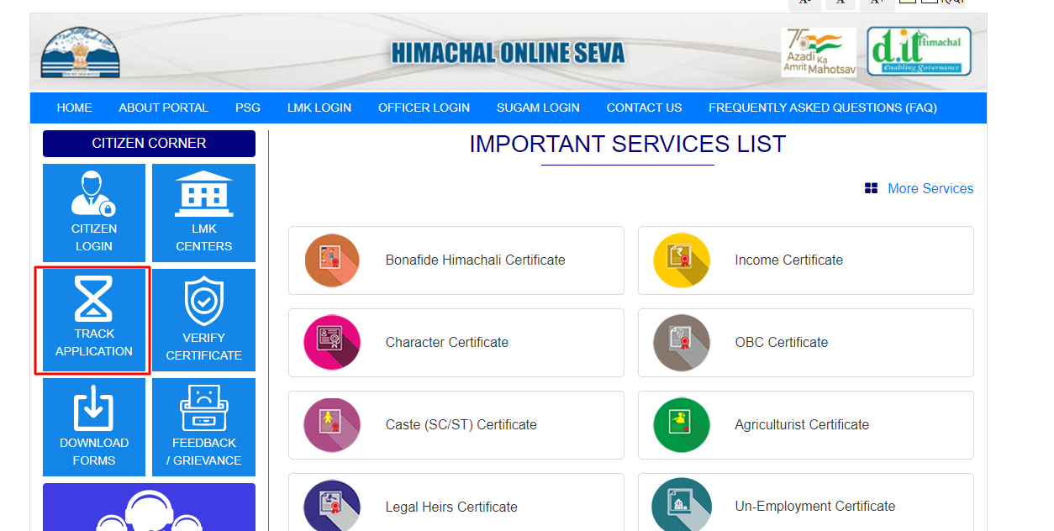Click the More Services grid icon
Screen dimensions: 1054x531
pyautogui.click(x=870, y=188)
